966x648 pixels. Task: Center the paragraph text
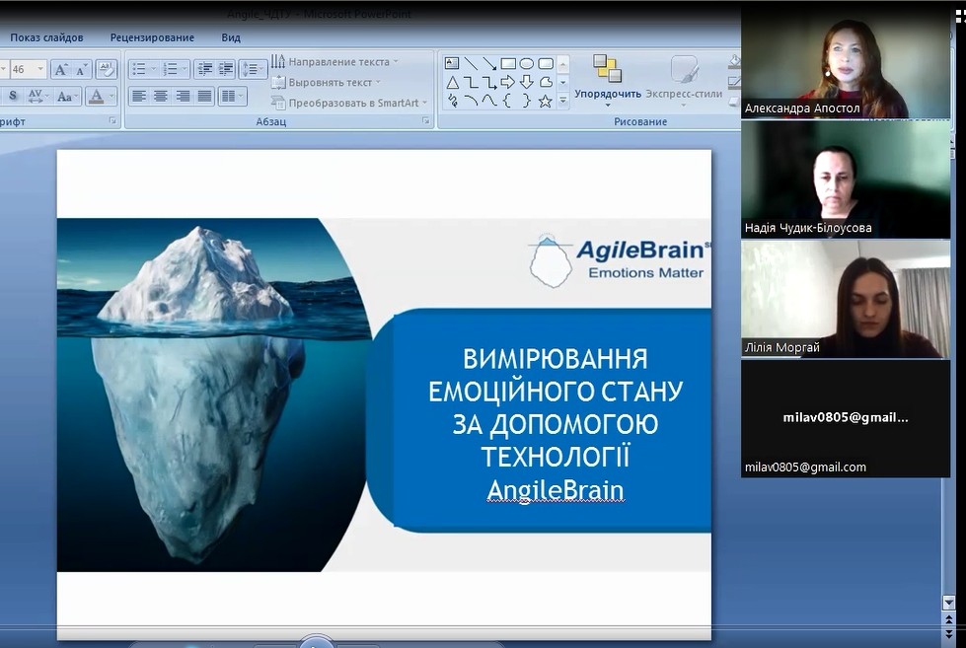pyautogui.click(x=160, y=96)
